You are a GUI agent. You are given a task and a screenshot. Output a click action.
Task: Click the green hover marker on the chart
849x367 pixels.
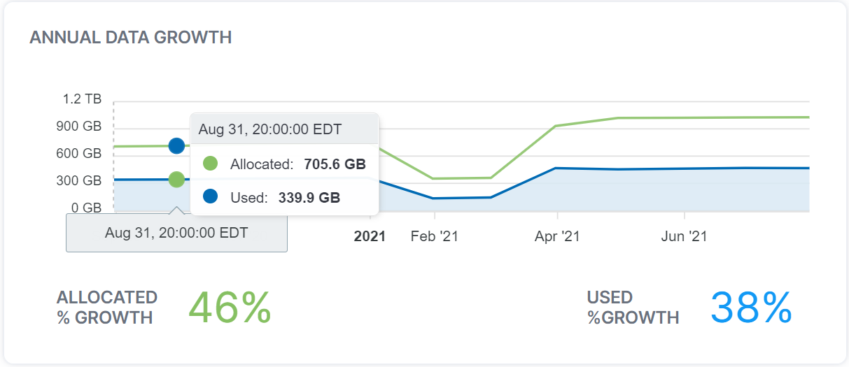tap(176, 180)
